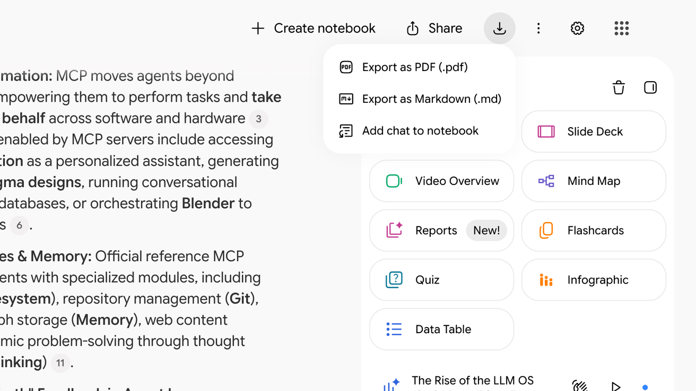
Task: Select Export as Markdown (.md)
Action: click(x=419, y=99)
